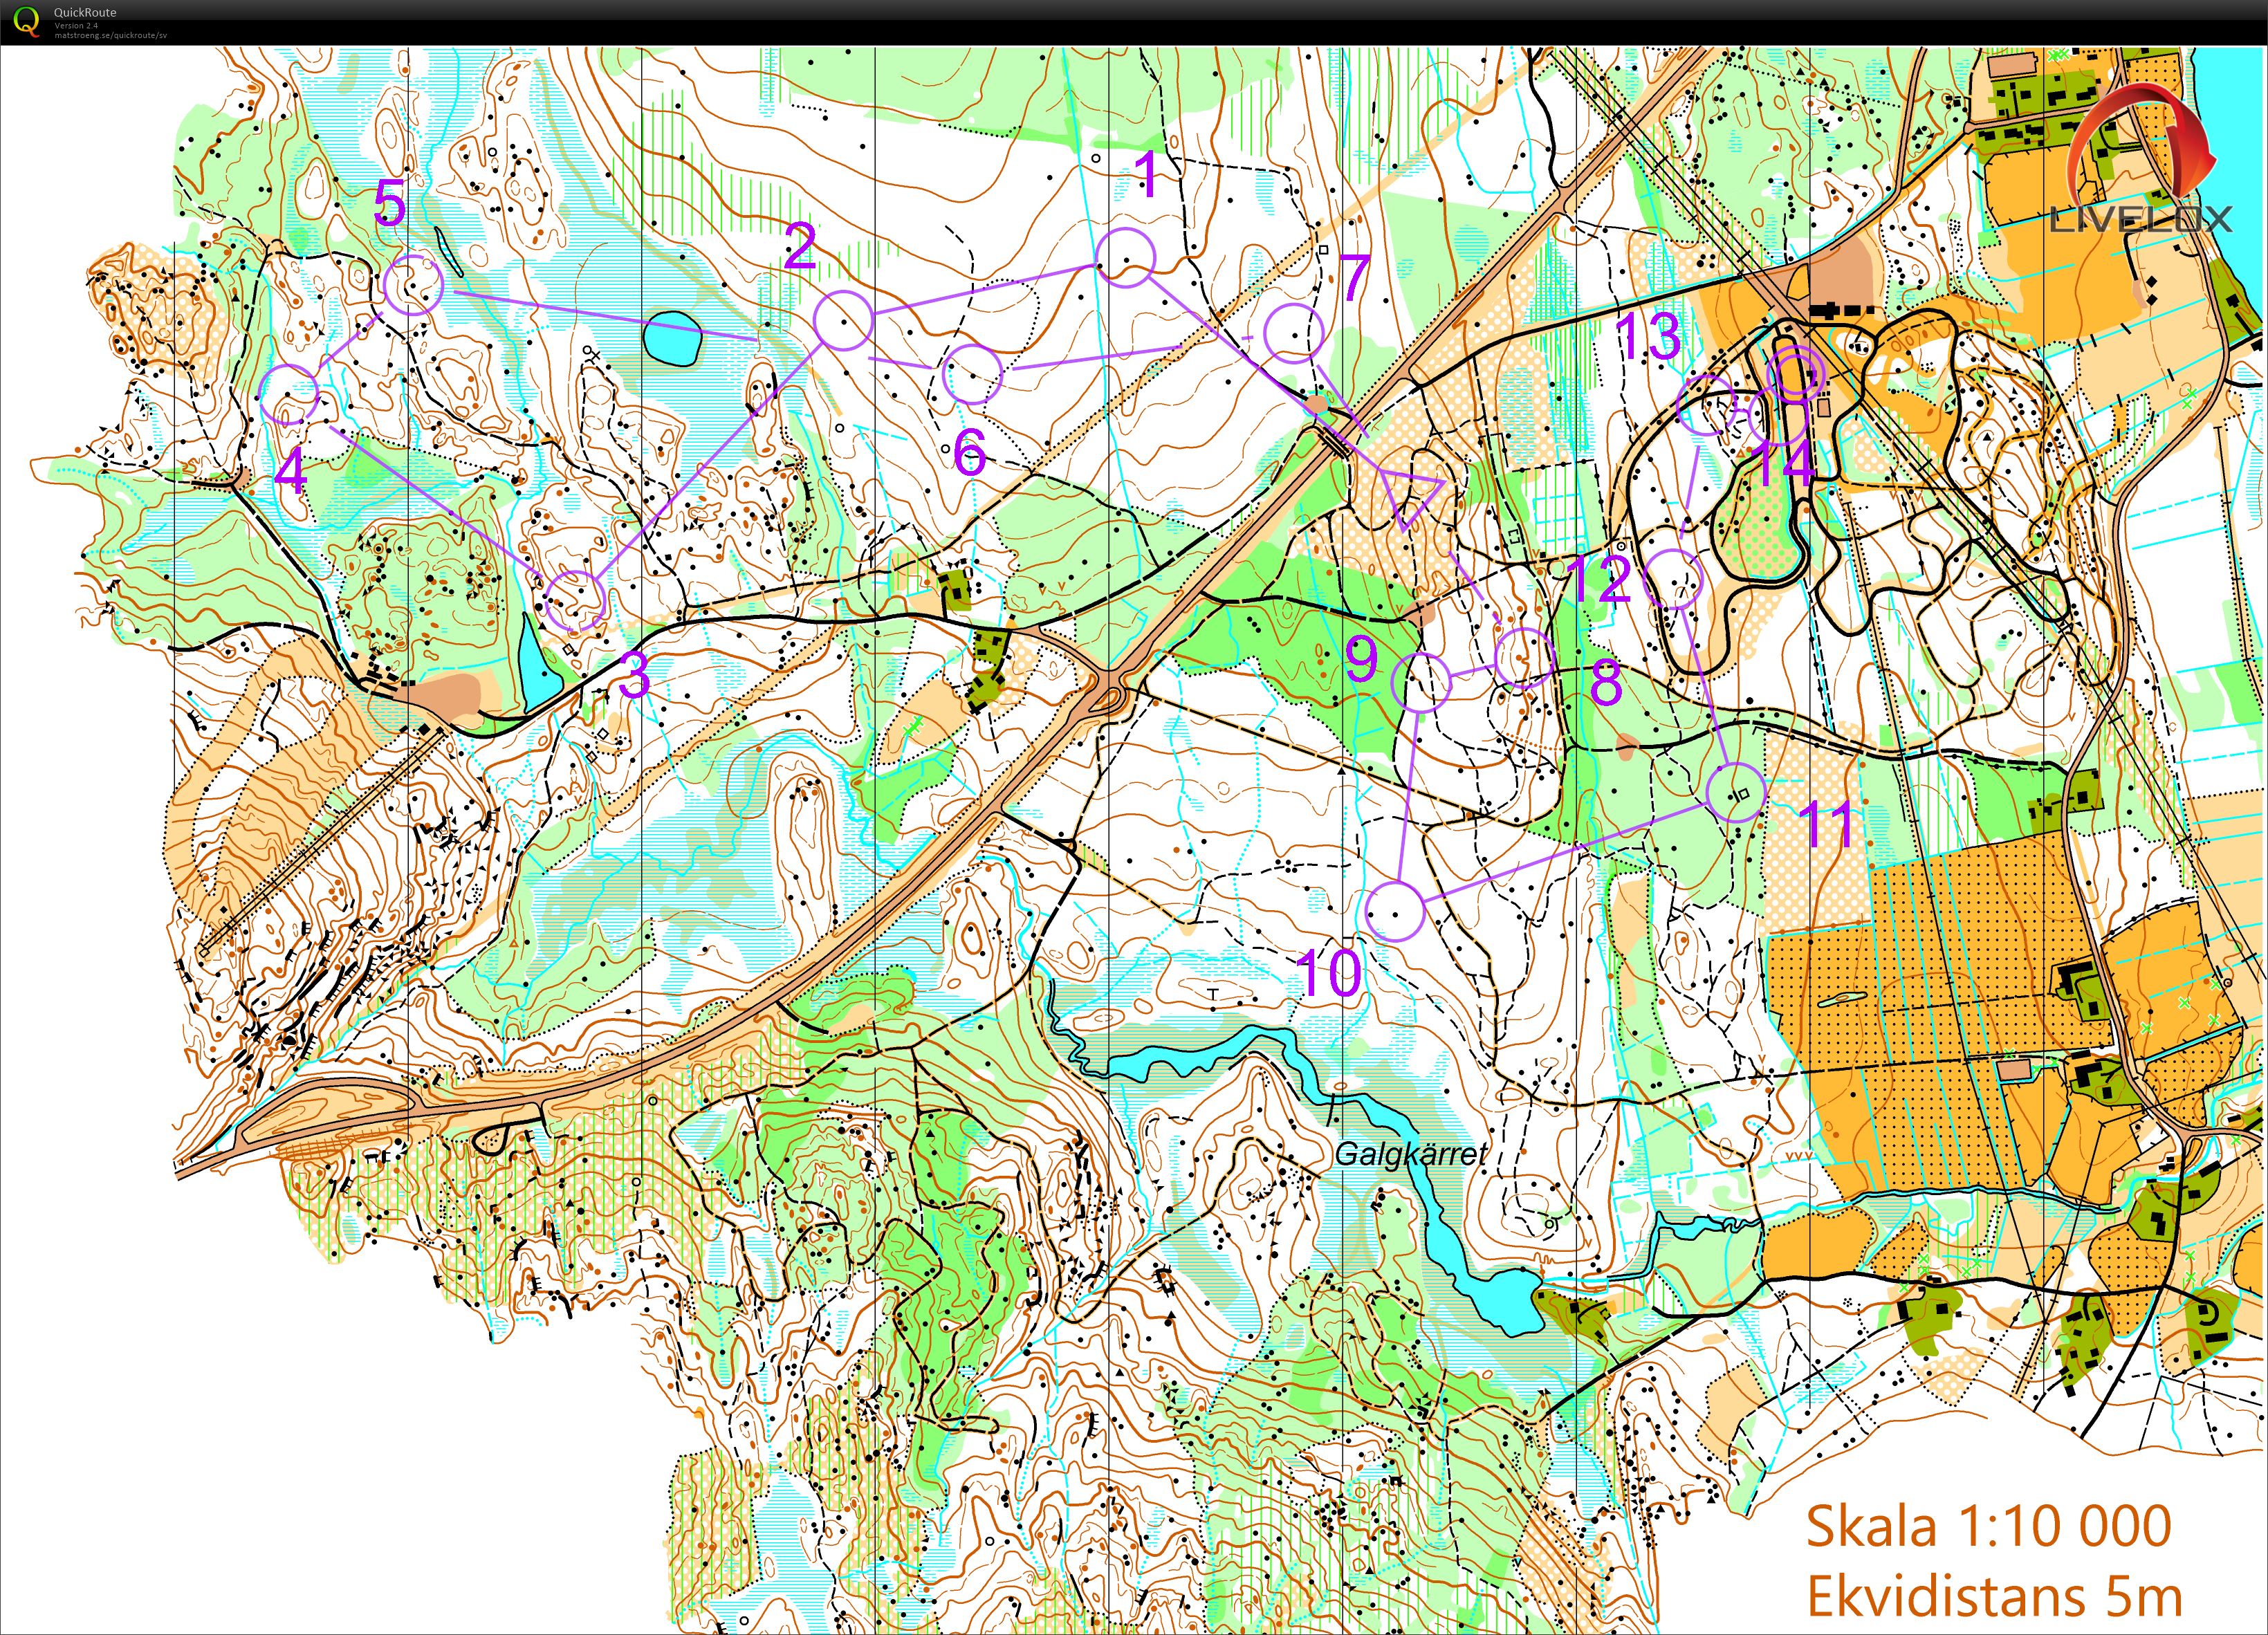Click the QuickRoute Q logo icon
This screenshot has height=1635, width=2268.
point(27,21)
